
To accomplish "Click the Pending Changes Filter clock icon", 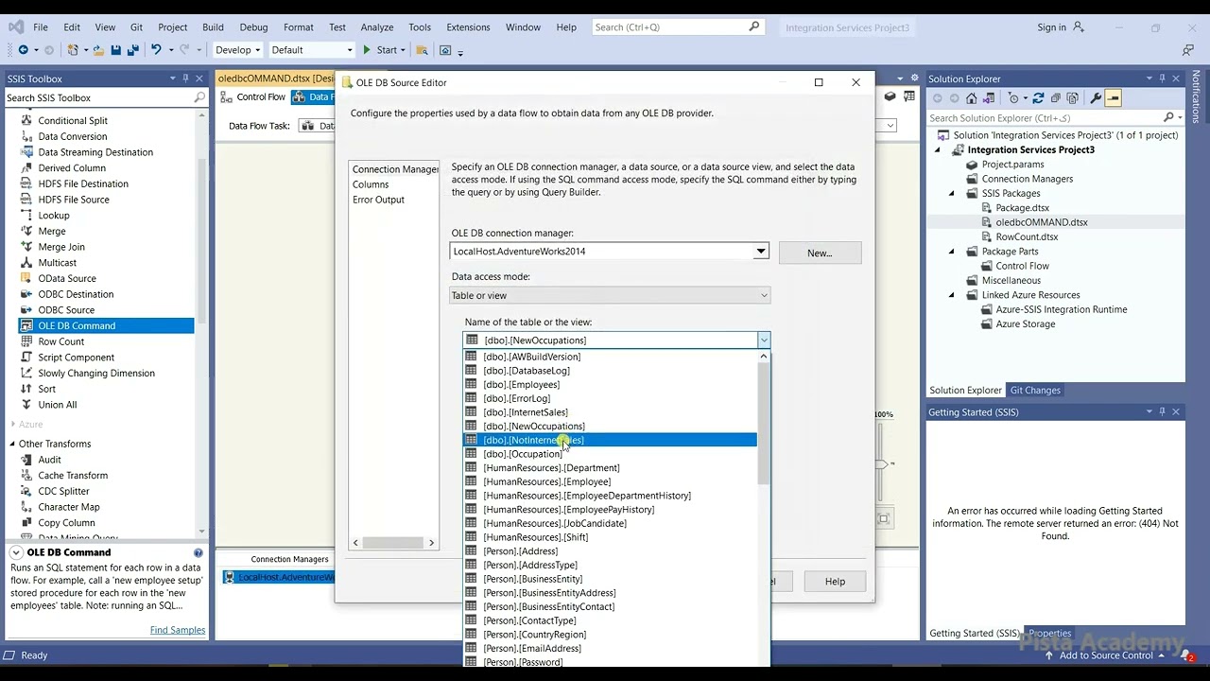I will [x=1014, y=98].
